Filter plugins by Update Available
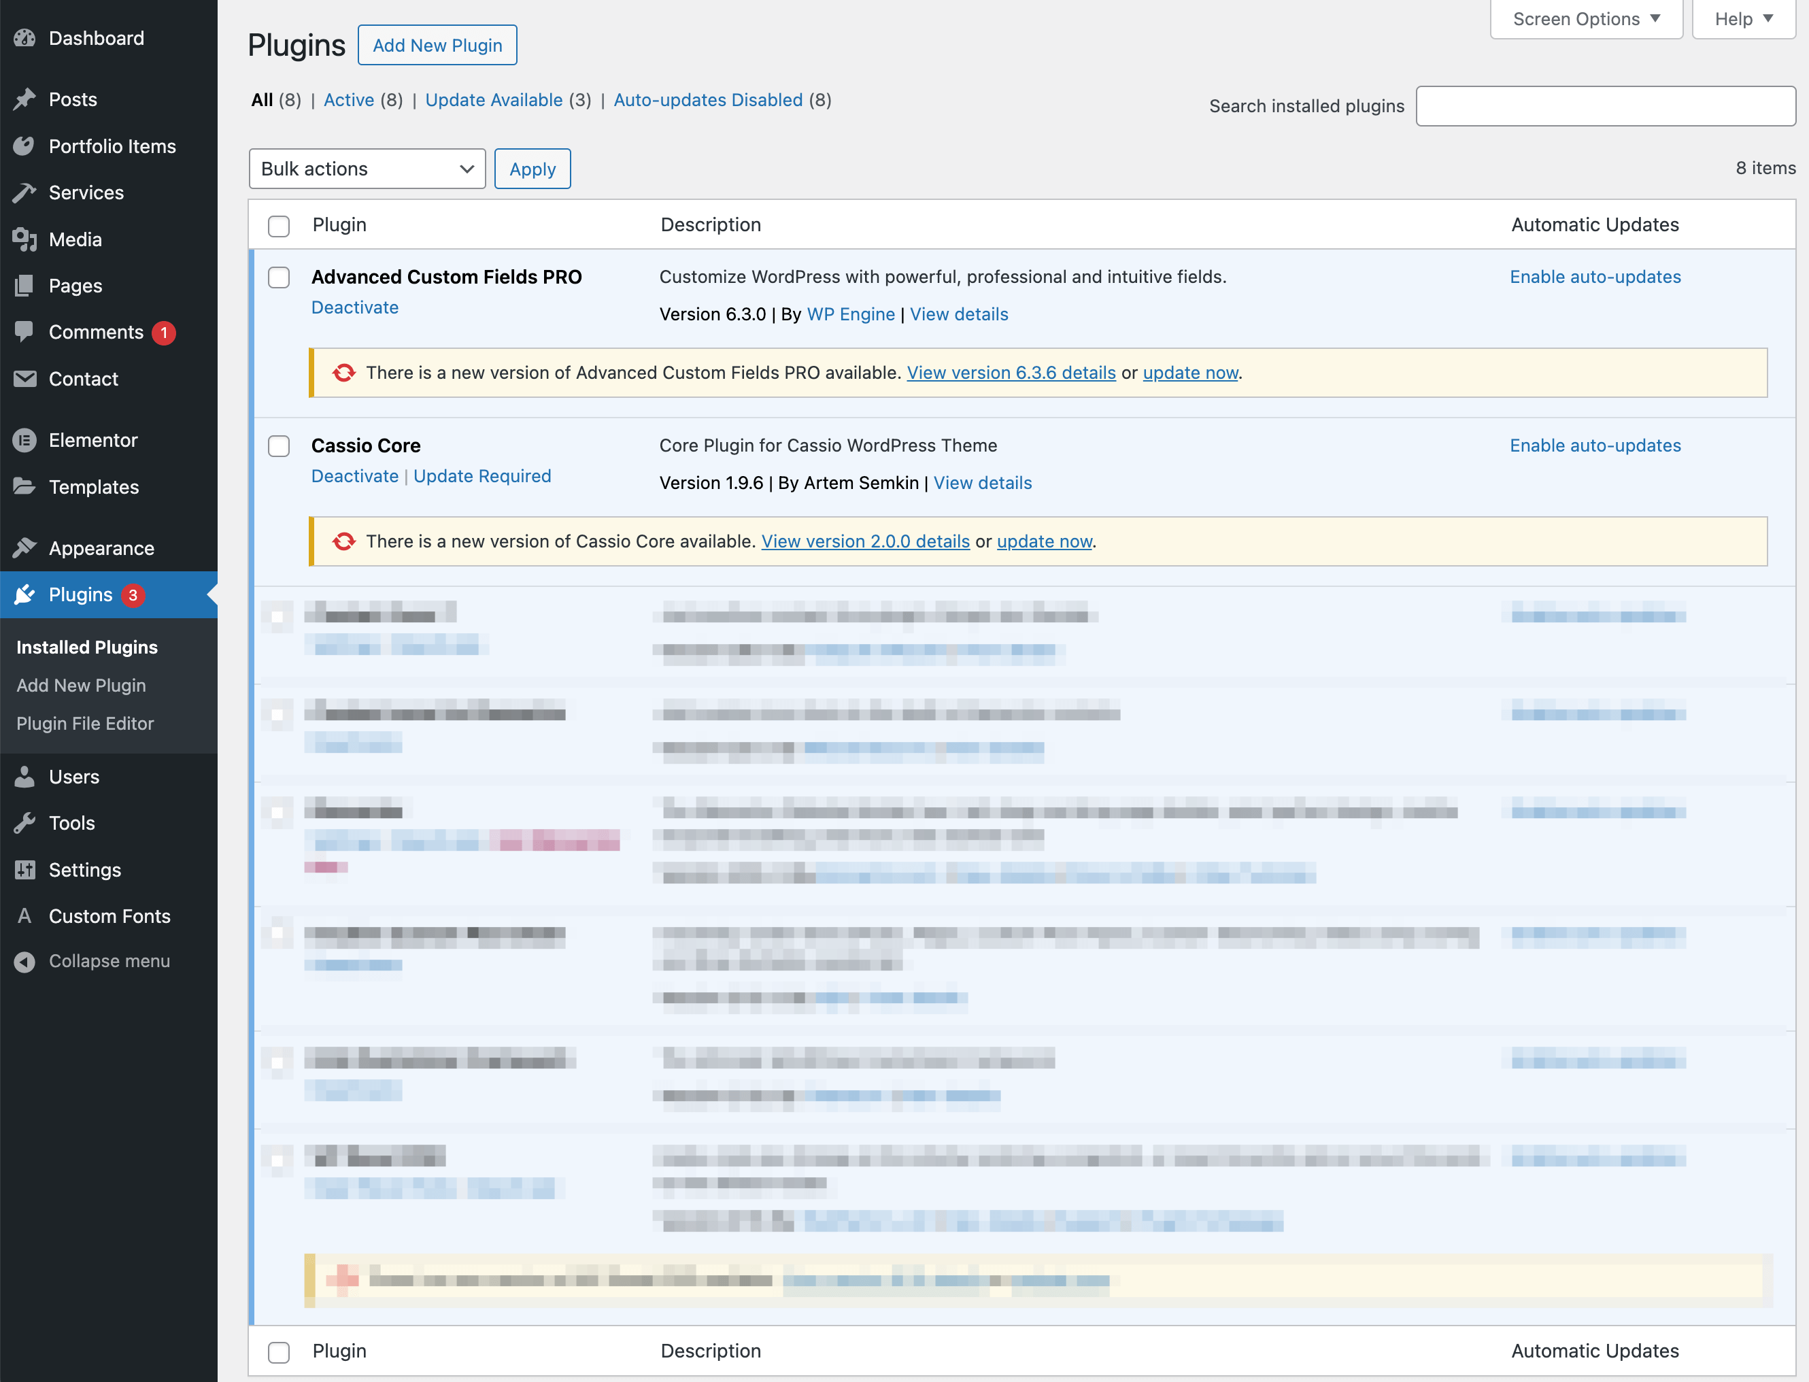Screen dimensions: 1809x1382 (494, 99)
